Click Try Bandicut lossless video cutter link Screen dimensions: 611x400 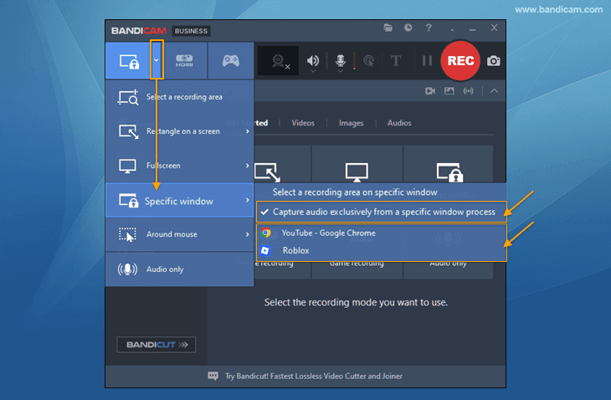314,377
